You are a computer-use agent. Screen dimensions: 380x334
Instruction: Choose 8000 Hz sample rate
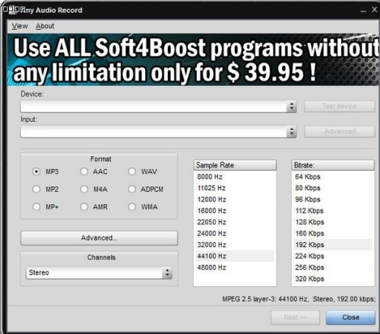click(x=235, y=177)
